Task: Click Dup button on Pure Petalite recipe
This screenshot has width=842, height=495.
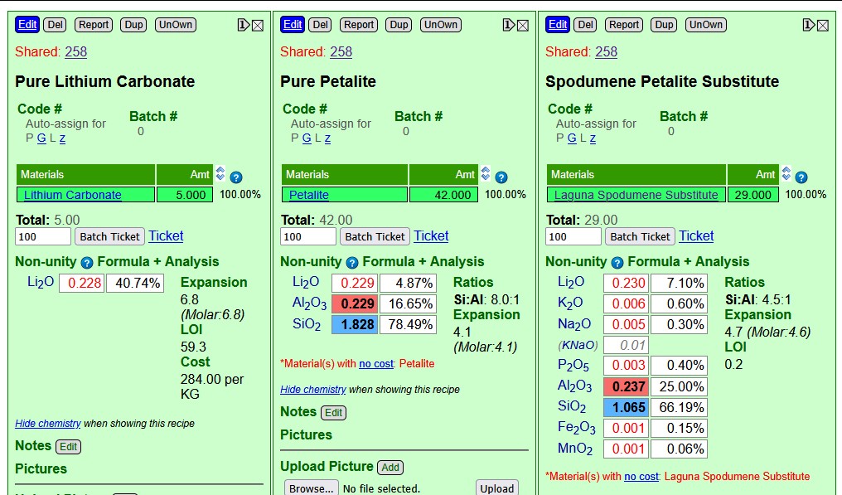Action: tap(399, 25)
